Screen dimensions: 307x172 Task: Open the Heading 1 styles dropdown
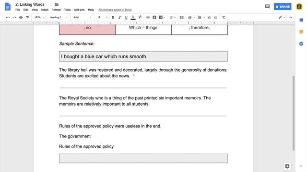pos(59,17)
